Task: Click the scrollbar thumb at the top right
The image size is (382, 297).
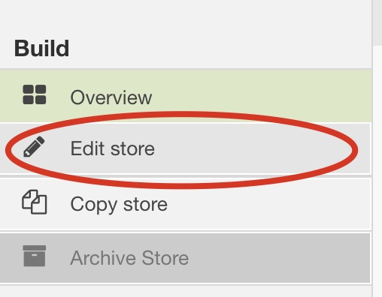Action: click(377, 22)
